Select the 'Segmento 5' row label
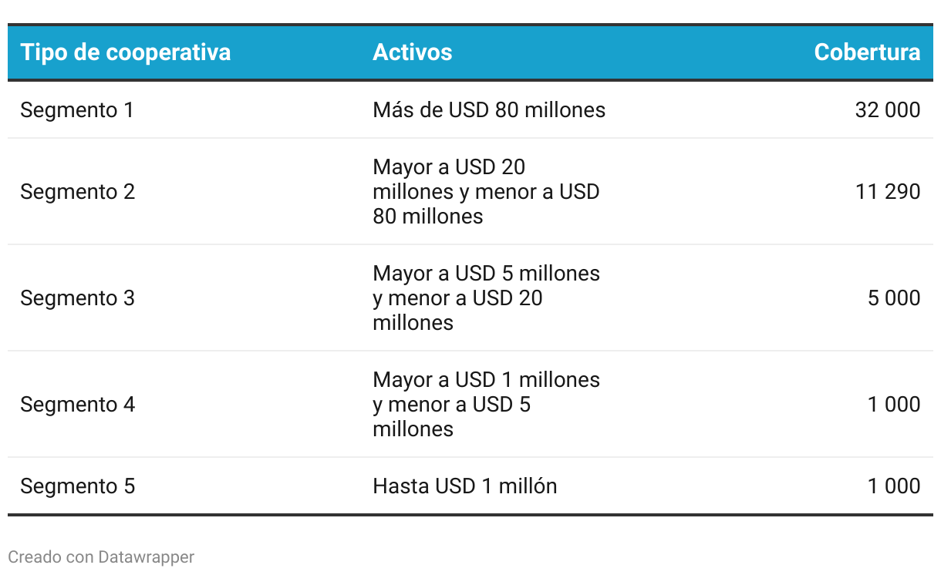Viewport: 941px width, 575px height. 77,486
